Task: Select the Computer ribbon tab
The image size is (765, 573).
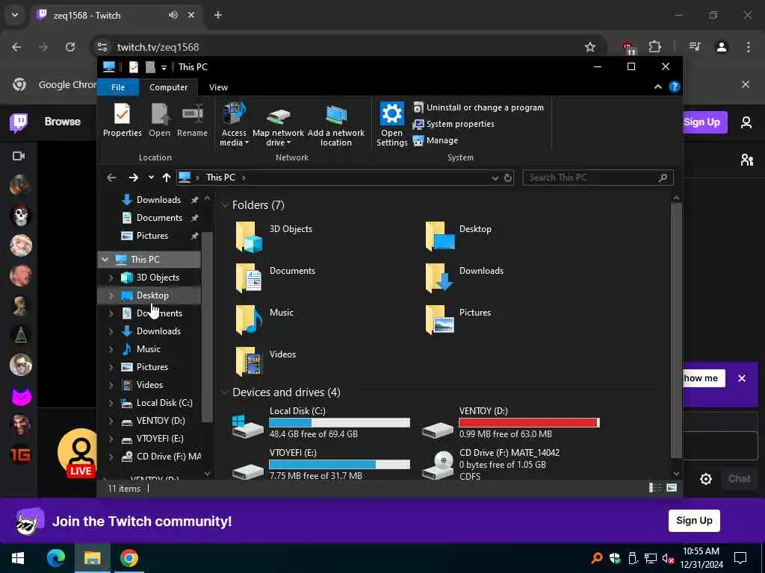Action: coord(168,87)
